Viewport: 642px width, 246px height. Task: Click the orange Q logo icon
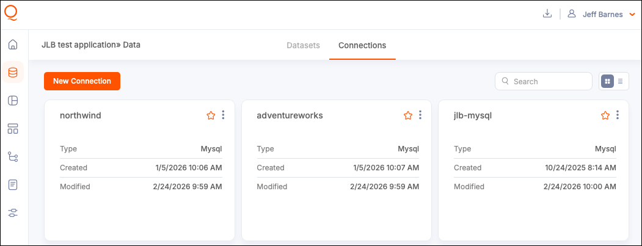(11, 13)
